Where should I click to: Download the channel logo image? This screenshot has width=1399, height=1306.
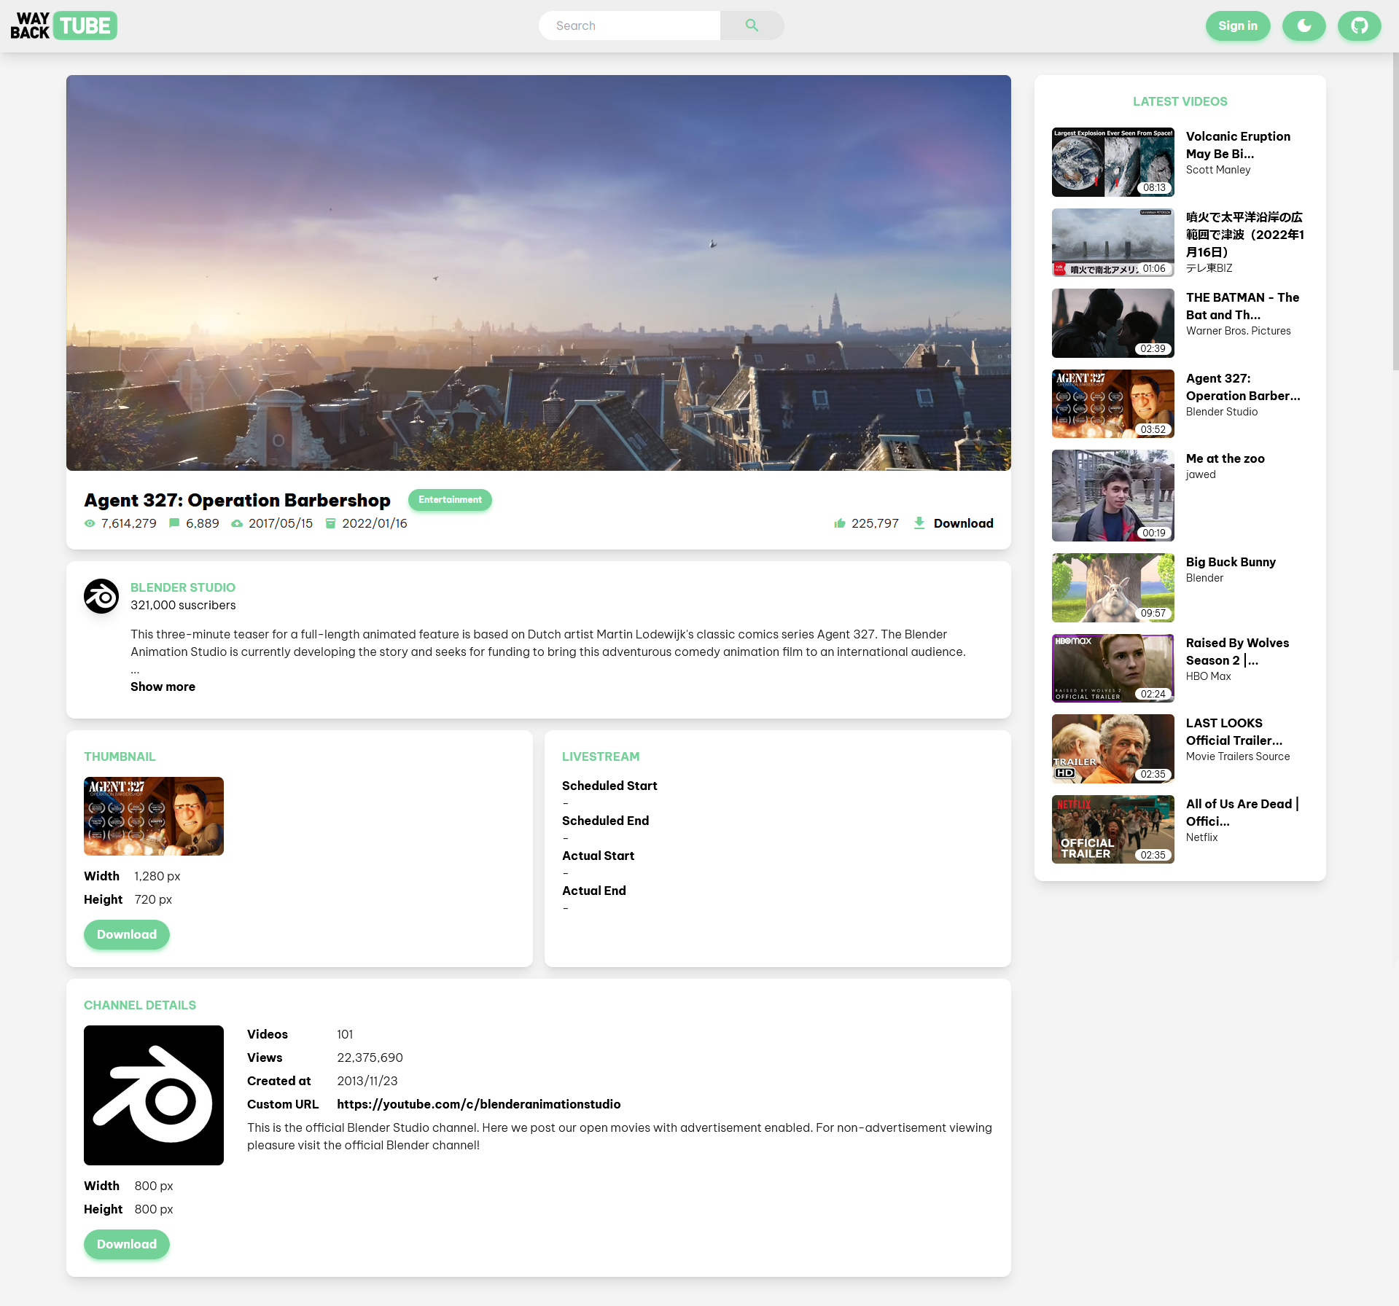pyautogui.click(x=127, y=1245)
